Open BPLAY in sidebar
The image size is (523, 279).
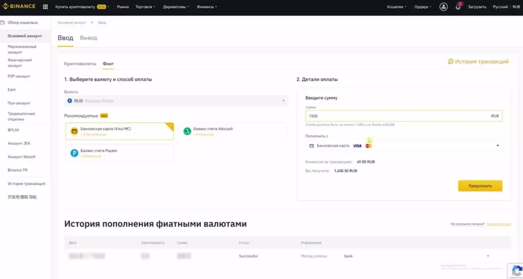pos(13,130)
